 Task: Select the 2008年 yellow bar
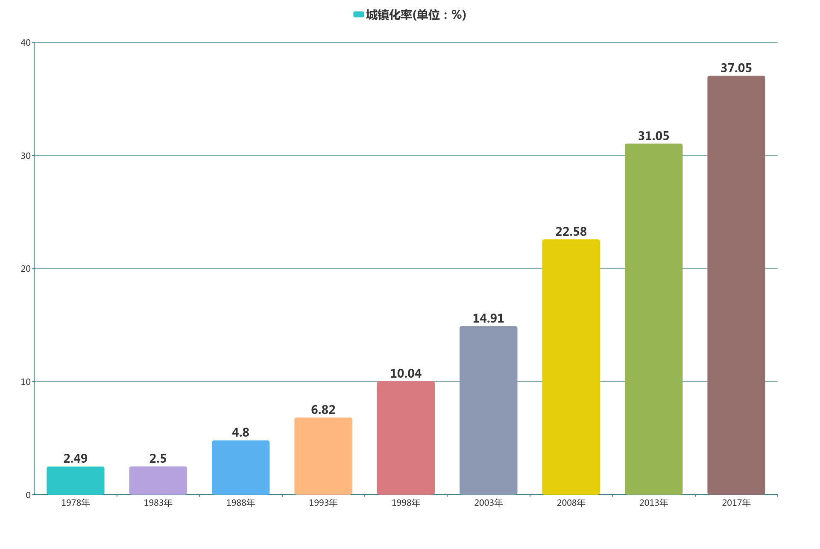[x=571, y=367]
